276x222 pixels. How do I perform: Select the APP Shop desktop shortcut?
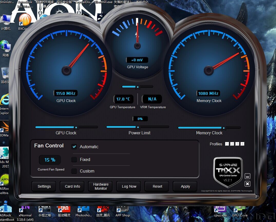(x=122, y=211)
